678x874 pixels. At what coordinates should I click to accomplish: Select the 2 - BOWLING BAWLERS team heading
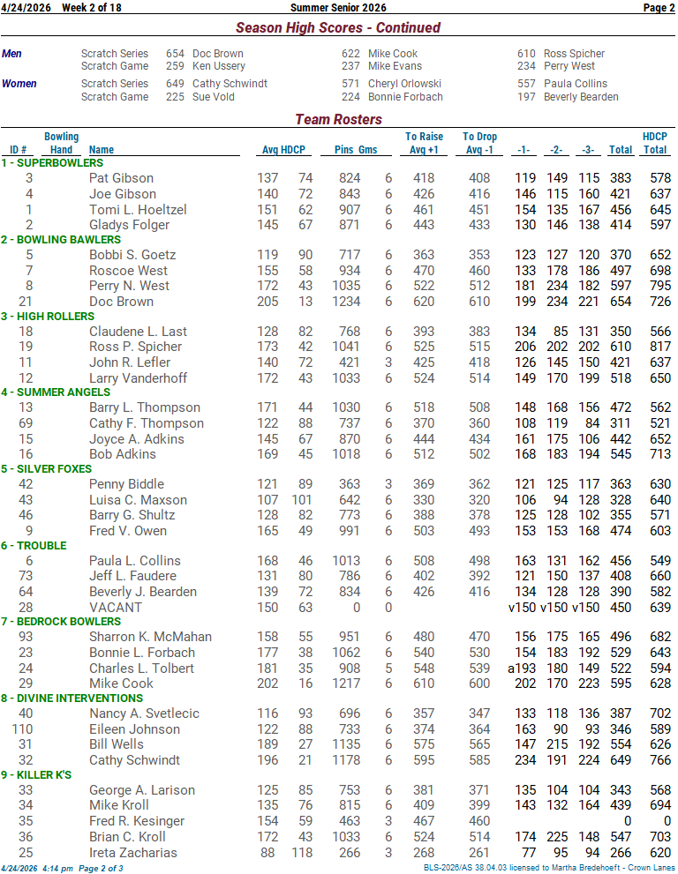60,240
